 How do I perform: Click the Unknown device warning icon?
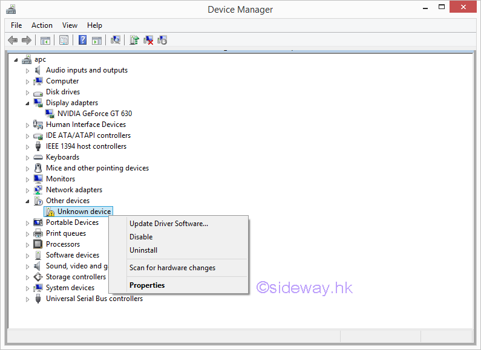coord(50,212)
